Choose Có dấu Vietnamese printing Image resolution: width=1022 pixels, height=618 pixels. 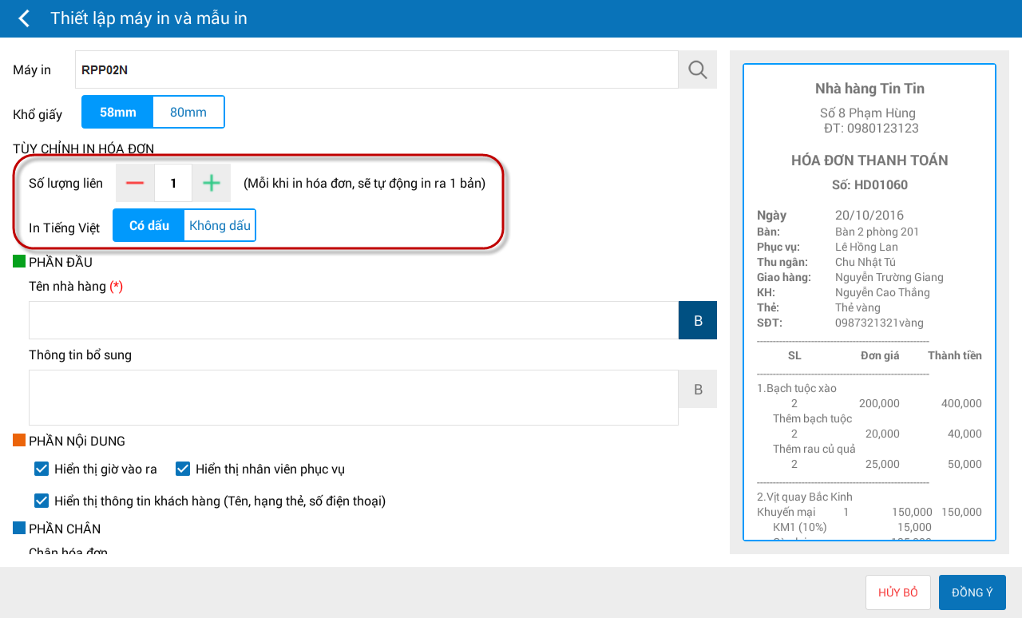coord(149,225)
